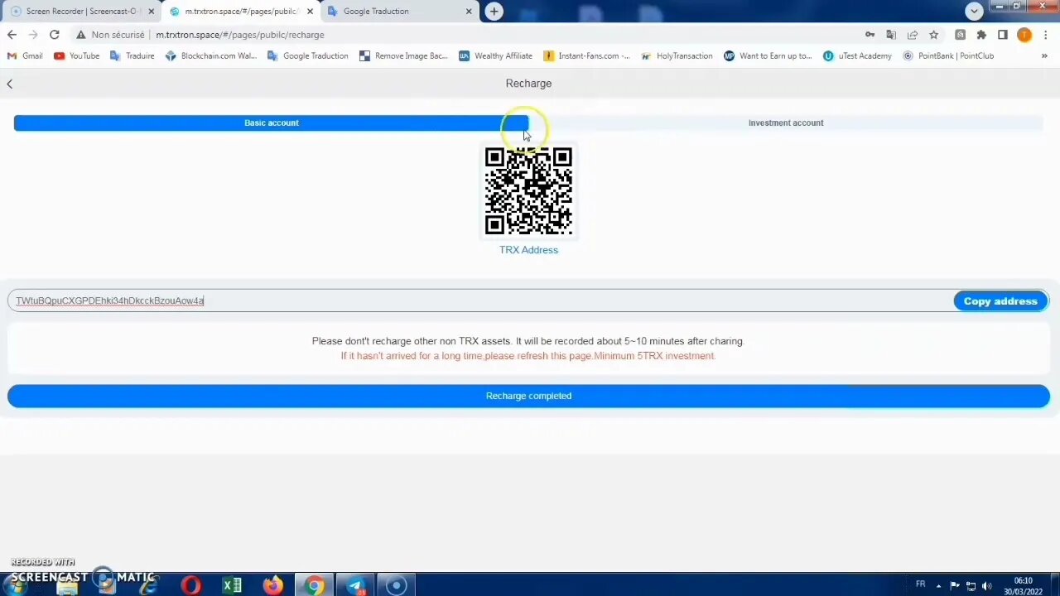The image size is (1060, 596).
Task: Click the browser forward arrow
Action: click(33, 35)
